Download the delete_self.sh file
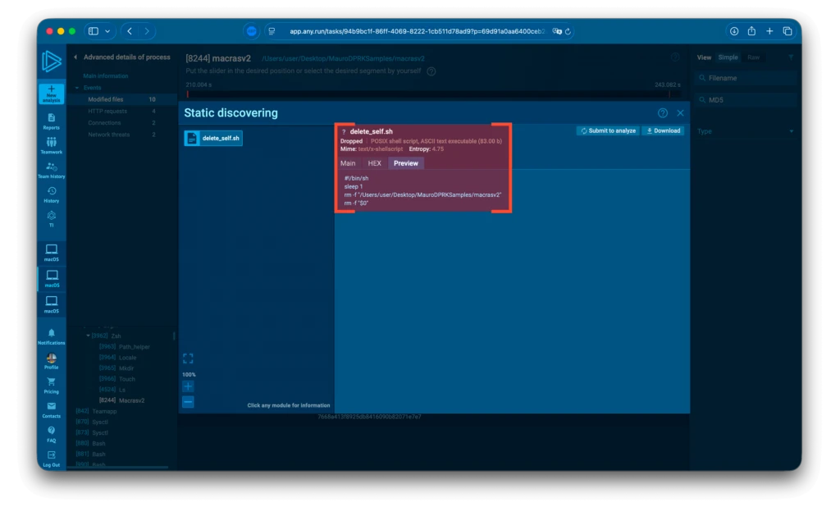 click(662, 130)
